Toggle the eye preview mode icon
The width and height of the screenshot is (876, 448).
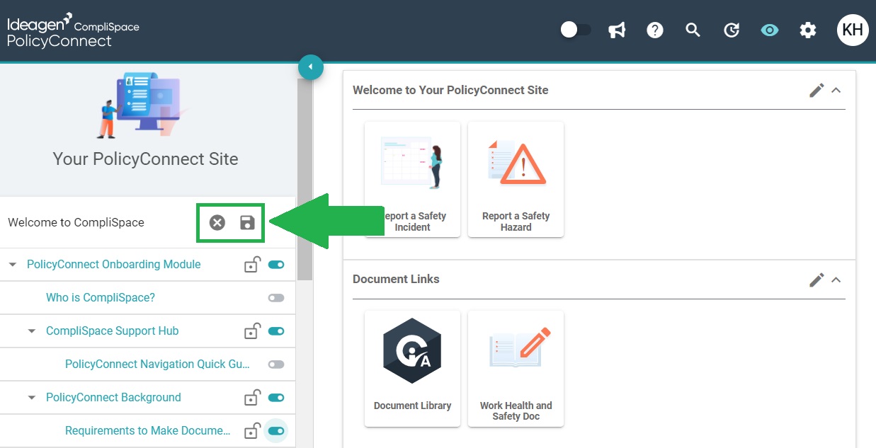coord(770,30)
